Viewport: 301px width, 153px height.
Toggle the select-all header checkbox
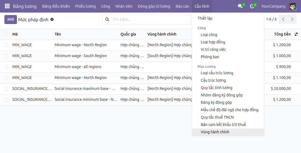tap(6, 34)
